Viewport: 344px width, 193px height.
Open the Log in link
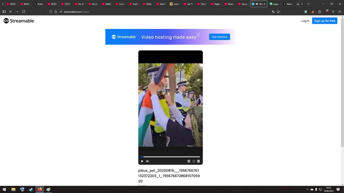[x=305, y=21]
